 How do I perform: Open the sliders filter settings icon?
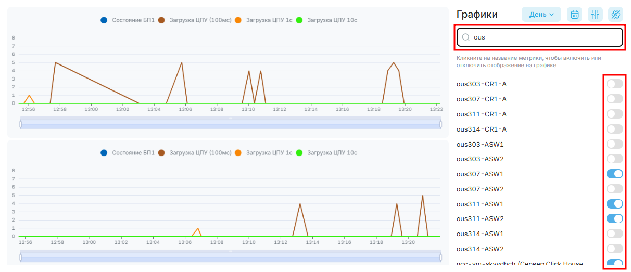coord(595,14)
